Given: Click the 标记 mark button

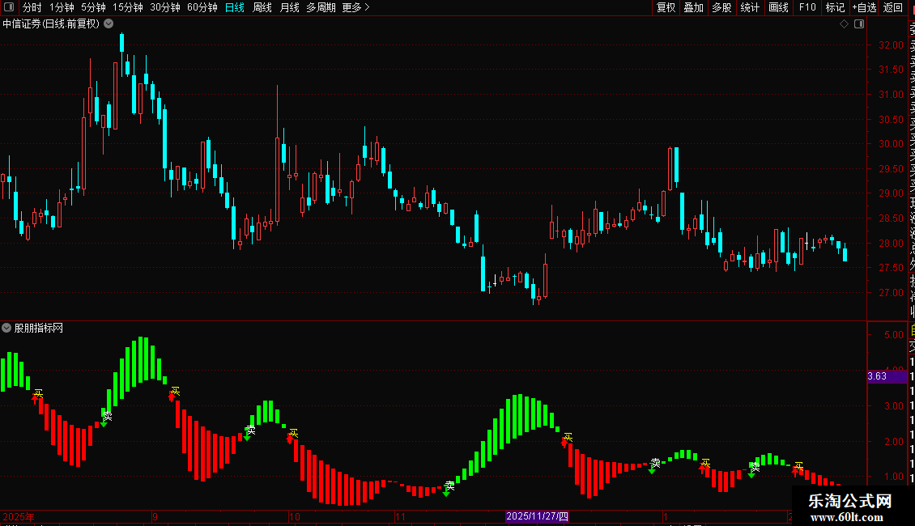Looking at the screenshot, I should [x=835, y=7].
